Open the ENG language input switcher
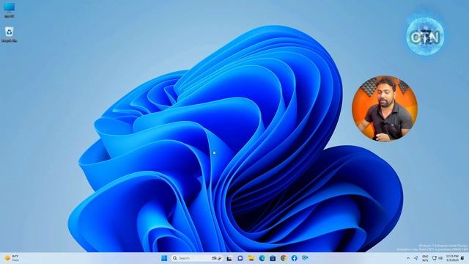The image size is (469, 264). pos(425,258)
